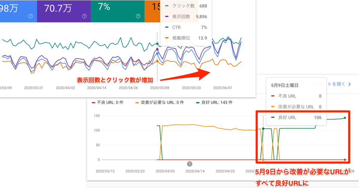Viewport: 359px width, 188px height.
Task: Click the 表示回数 9,896 tooltip row
Action: (x=186, y=17)
